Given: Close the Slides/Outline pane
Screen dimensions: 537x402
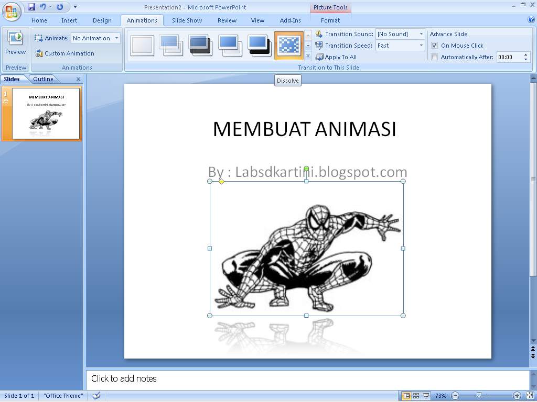Looking at the screenshot, I should coord(79,79).
